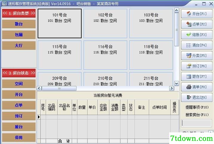Open 提醒事项(F10) reminders
Viewport: 214px width, 144px height.
[197, 107]
